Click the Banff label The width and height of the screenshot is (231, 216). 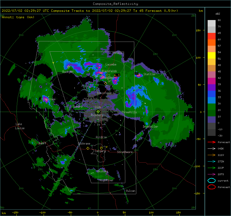[42, 143]
